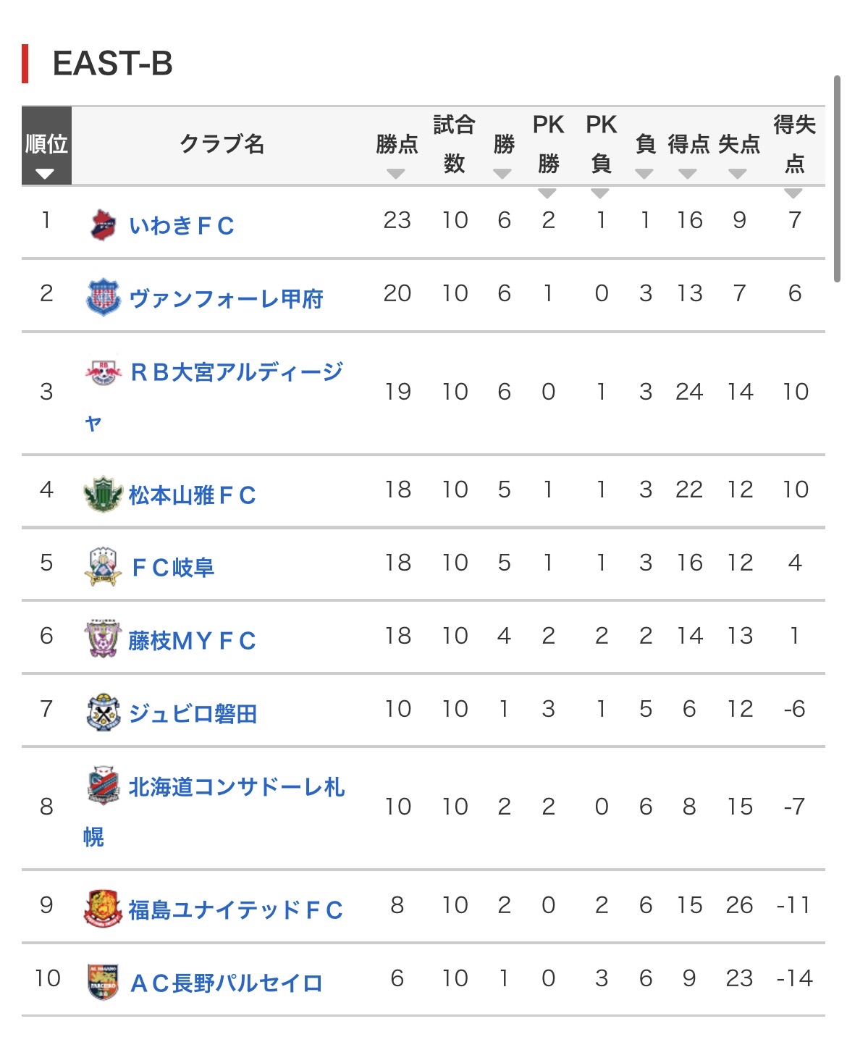Click the Ventforet Kofu club crest
The width and height of the screenshot is (847, 1063).
tap(103, 297)
